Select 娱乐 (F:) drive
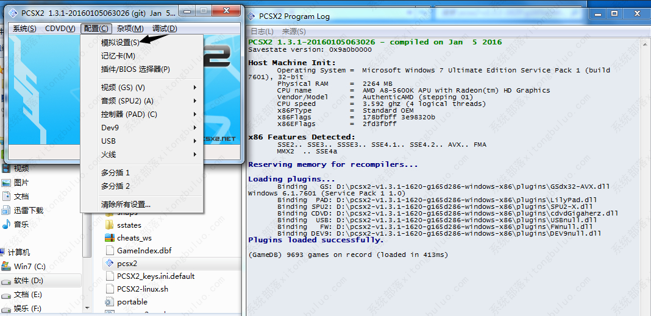This screenshot has width=651, height=316. pyautogui.click(x=27, y=309)
